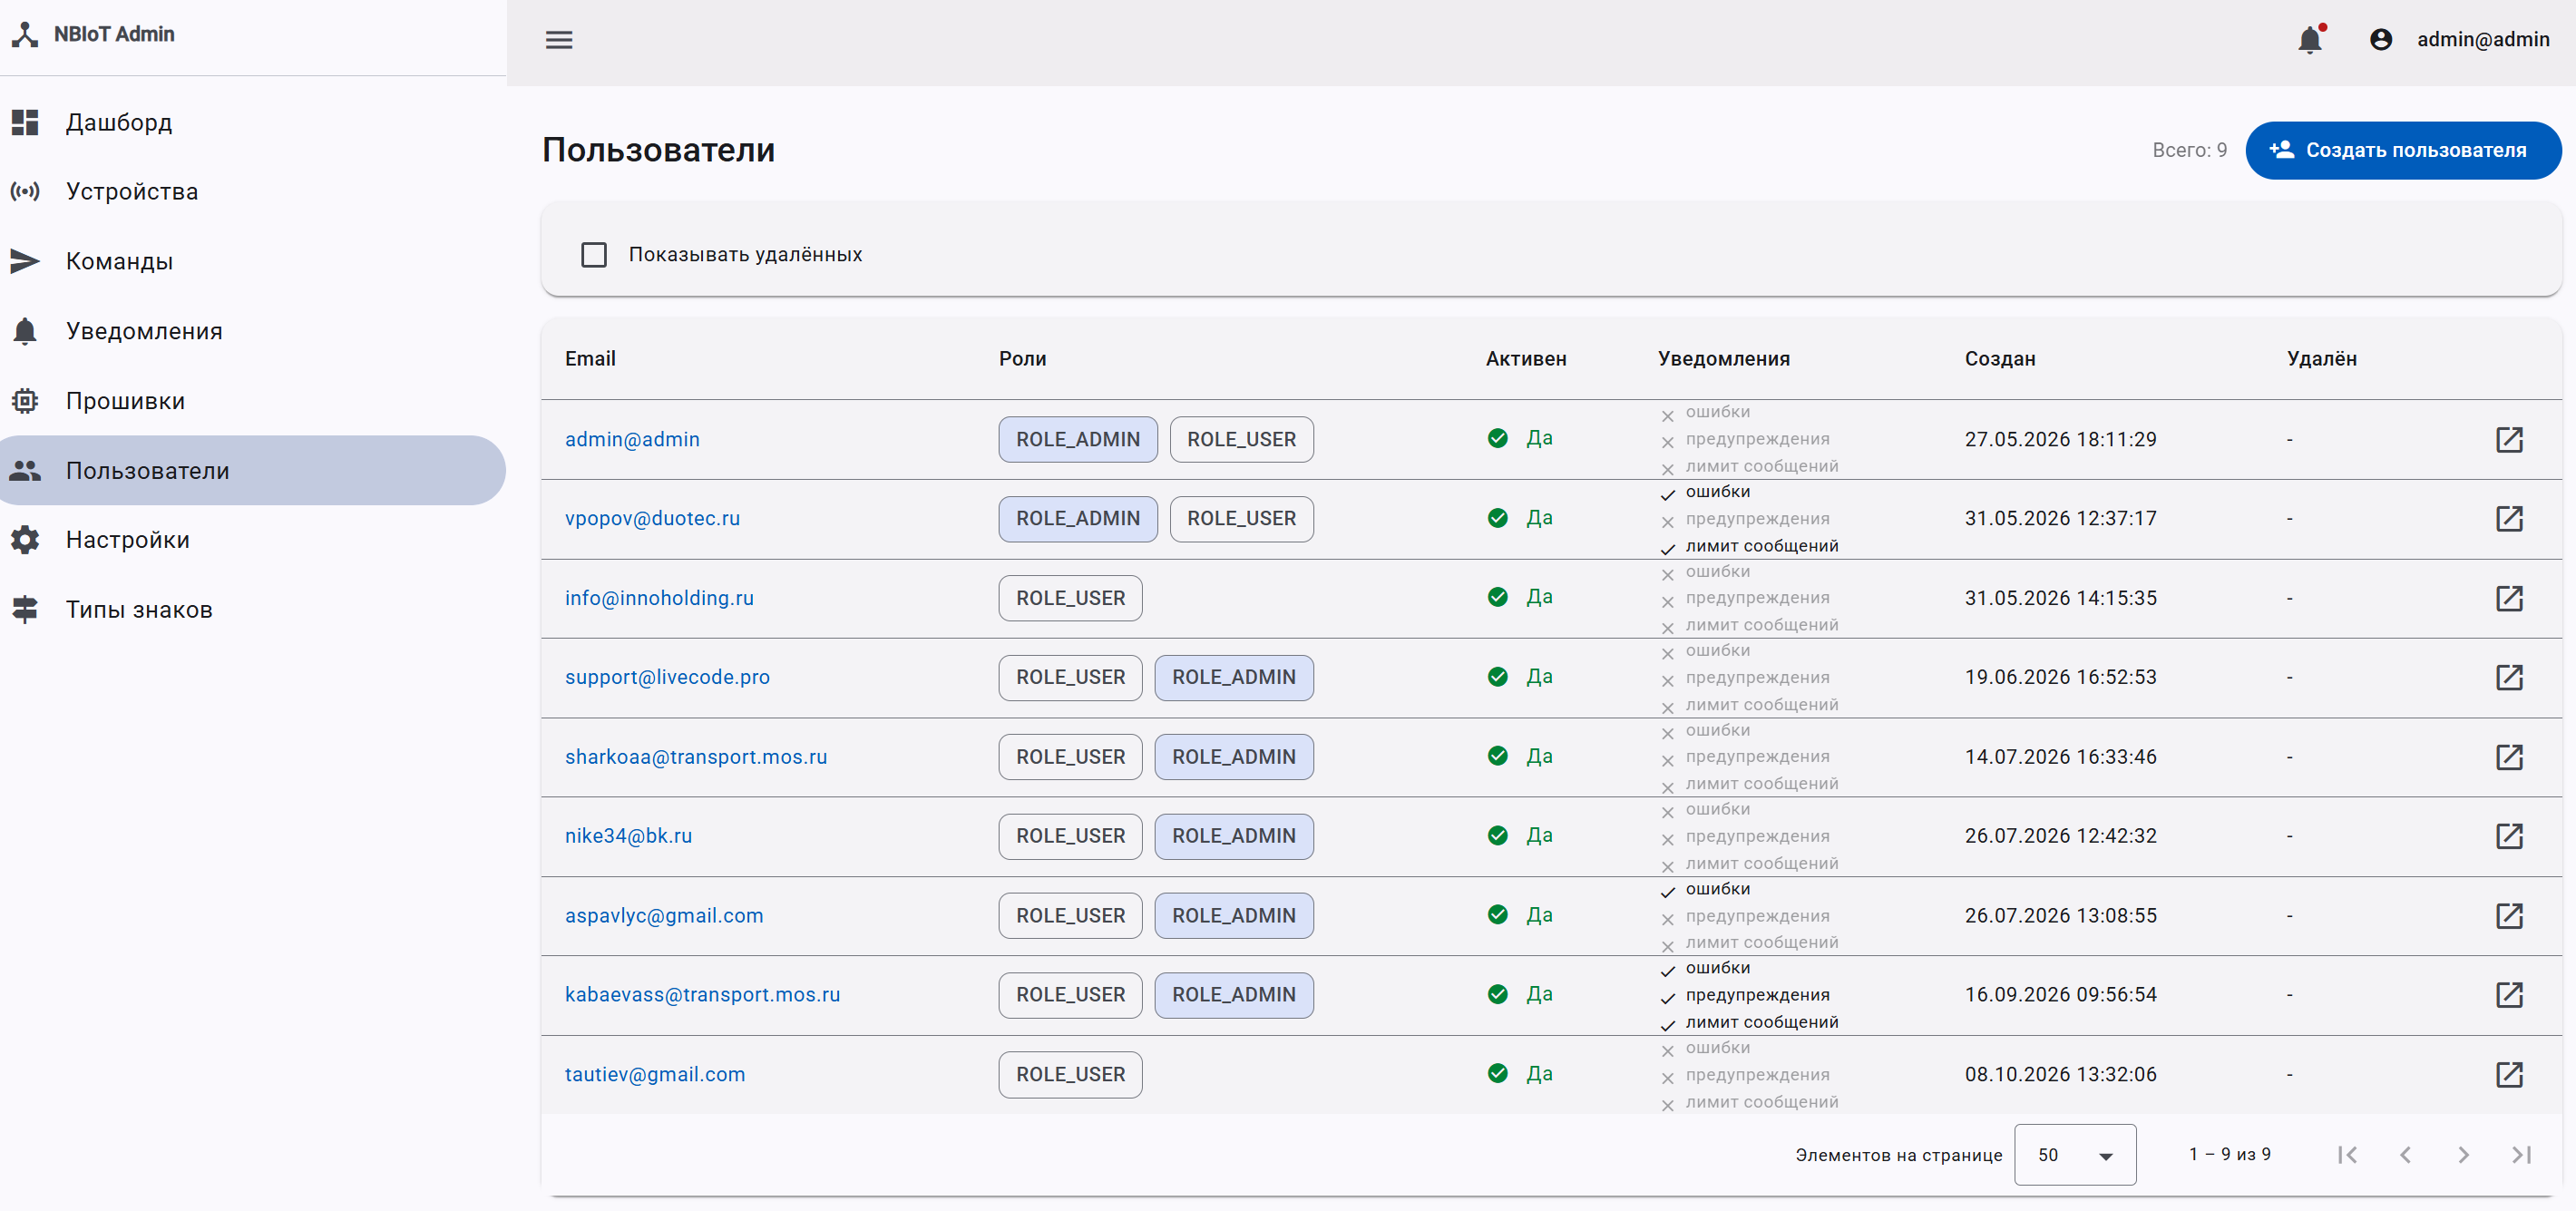Click ROLE_USER chip in vpopov@duotec.ru row

click(x=1241, y=518)
